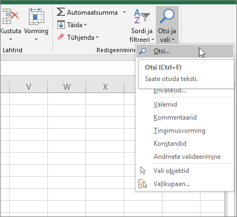Screen dimensions: 237x217
Task: Open the Sordi ja filtreeri dropdown arrow
Action: coord(153,39)
